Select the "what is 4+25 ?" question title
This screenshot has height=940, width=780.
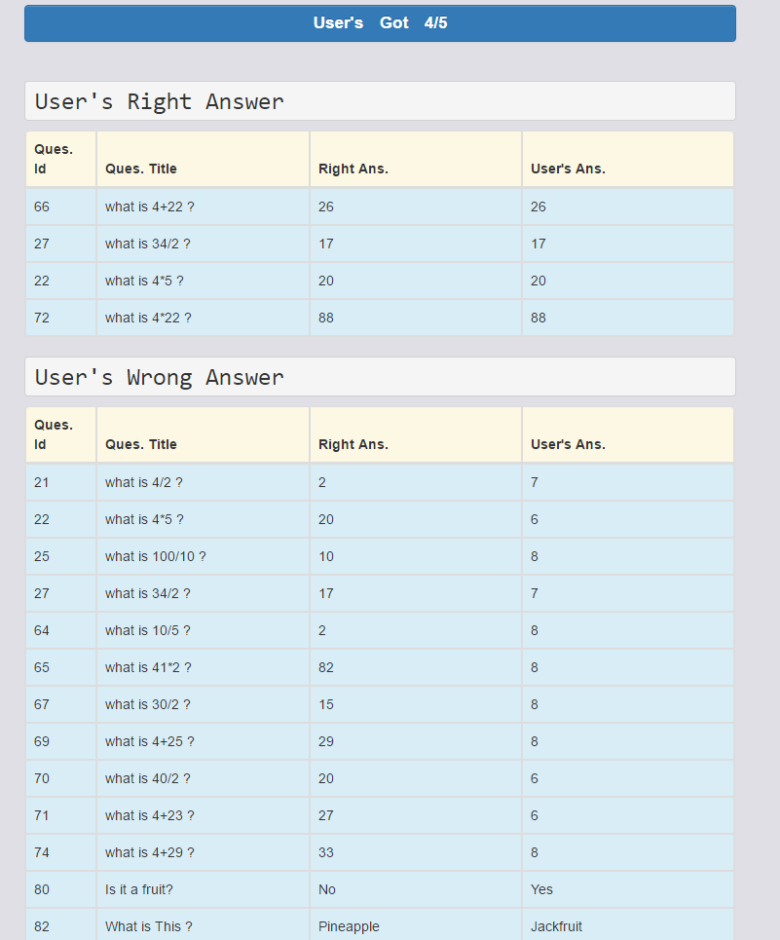[x=150, y=741]
